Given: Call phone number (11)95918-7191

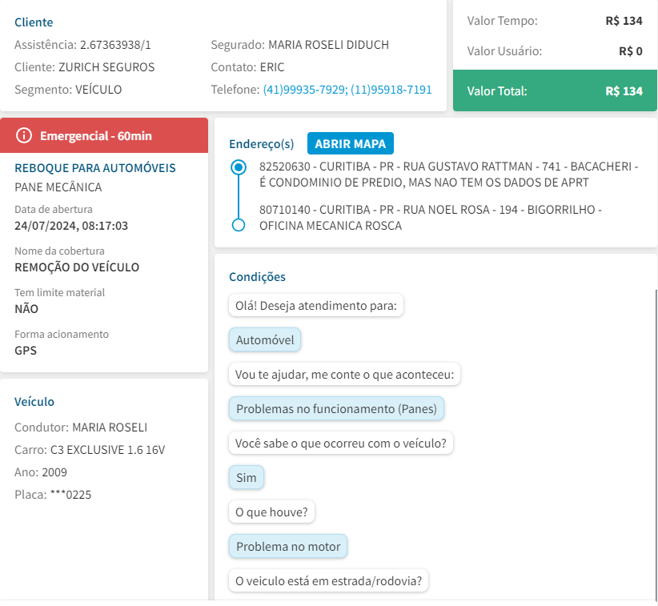Looking at the screenshot, I should click(x=391, y=90).
